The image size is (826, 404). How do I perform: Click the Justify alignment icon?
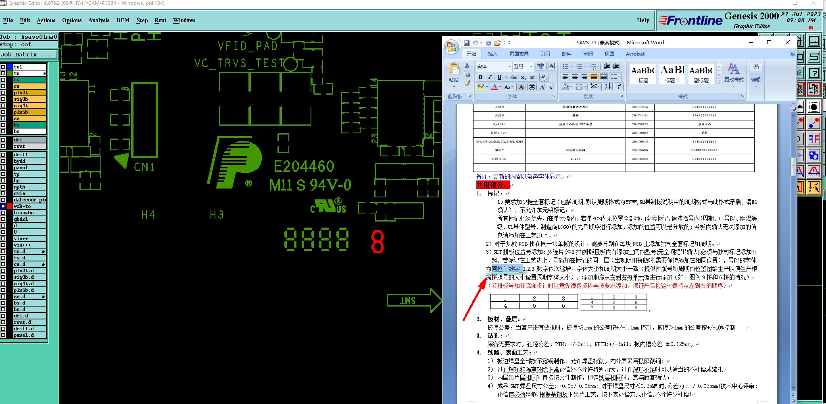(x=594, y=77)
